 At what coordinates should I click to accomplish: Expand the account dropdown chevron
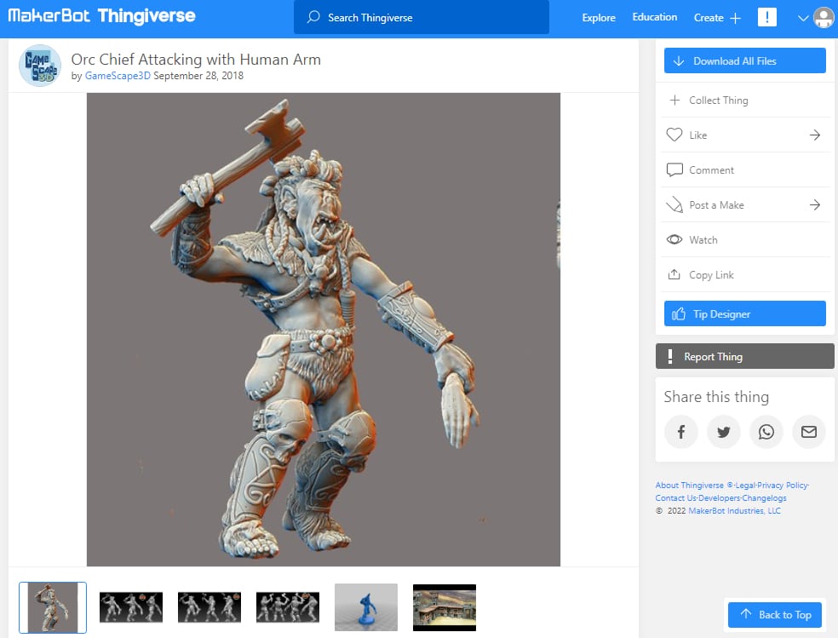[803, 18]
